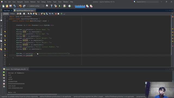Collapse the import statement fold
This screenshot has width=174, height=98.
pos(7,17)
